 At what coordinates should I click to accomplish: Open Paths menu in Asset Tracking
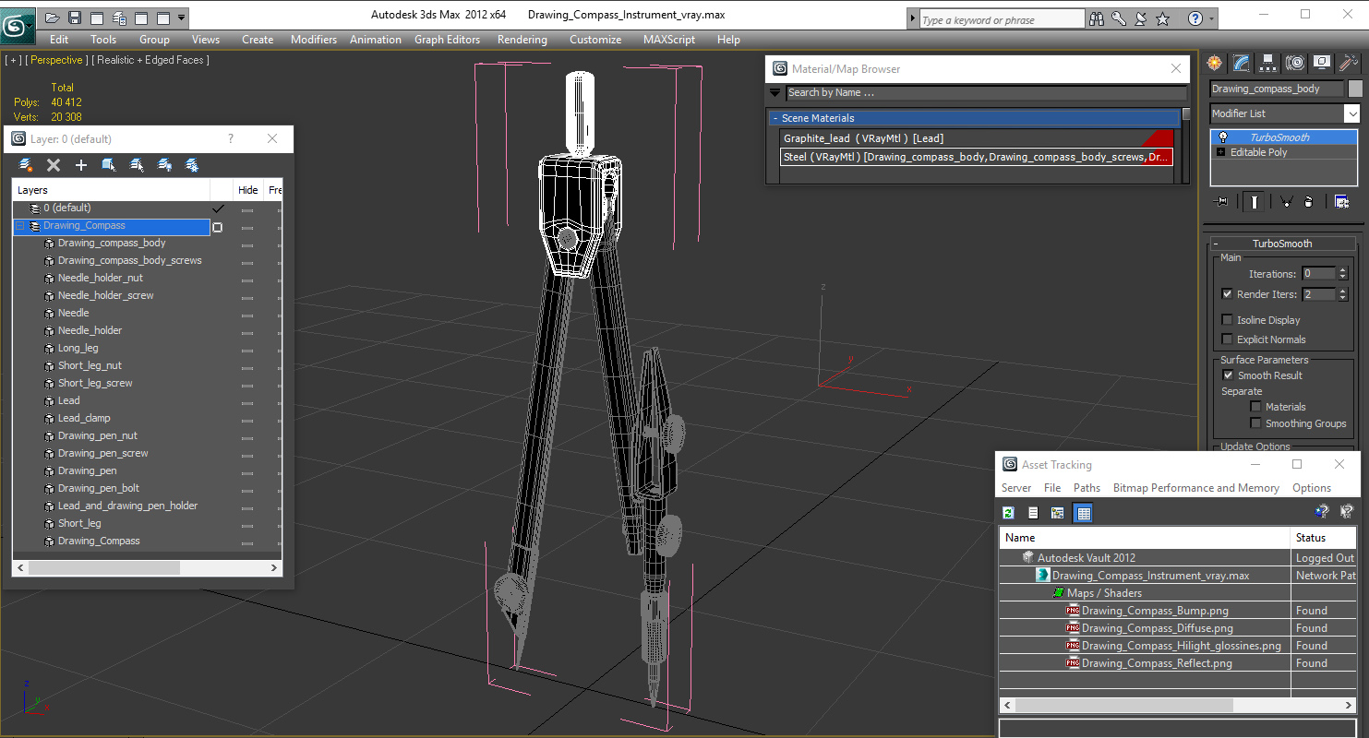pyautogui.click(x=1087, y=488)
